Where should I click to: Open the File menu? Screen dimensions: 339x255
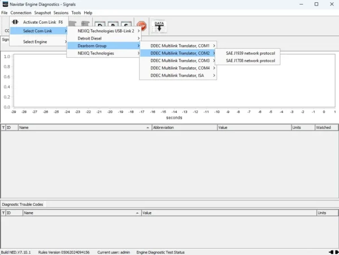click(5, 13)
